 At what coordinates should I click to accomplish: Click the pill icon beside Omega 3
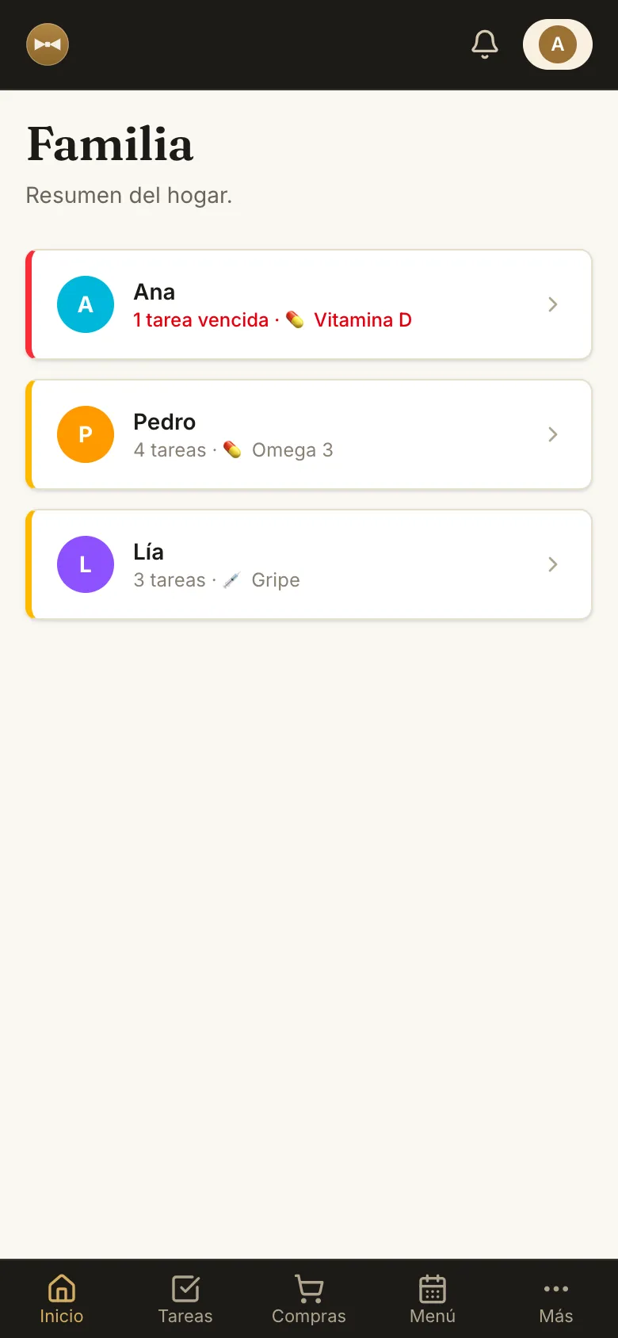click(232, 449)
